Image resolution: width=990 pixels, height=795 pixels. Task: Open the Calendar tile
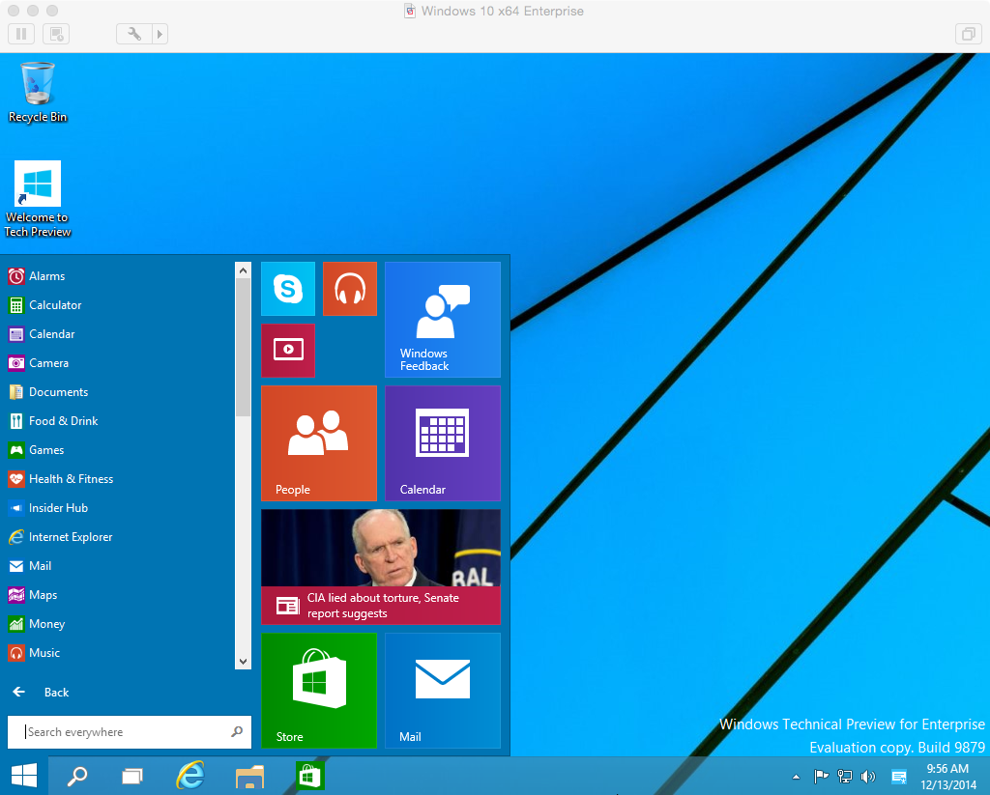443,443
